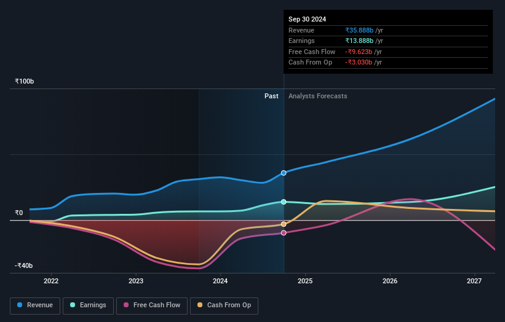Click the Free Cash Flow label in tooltip
Screen dimensions: 505x322
click(x=312, y=52)
